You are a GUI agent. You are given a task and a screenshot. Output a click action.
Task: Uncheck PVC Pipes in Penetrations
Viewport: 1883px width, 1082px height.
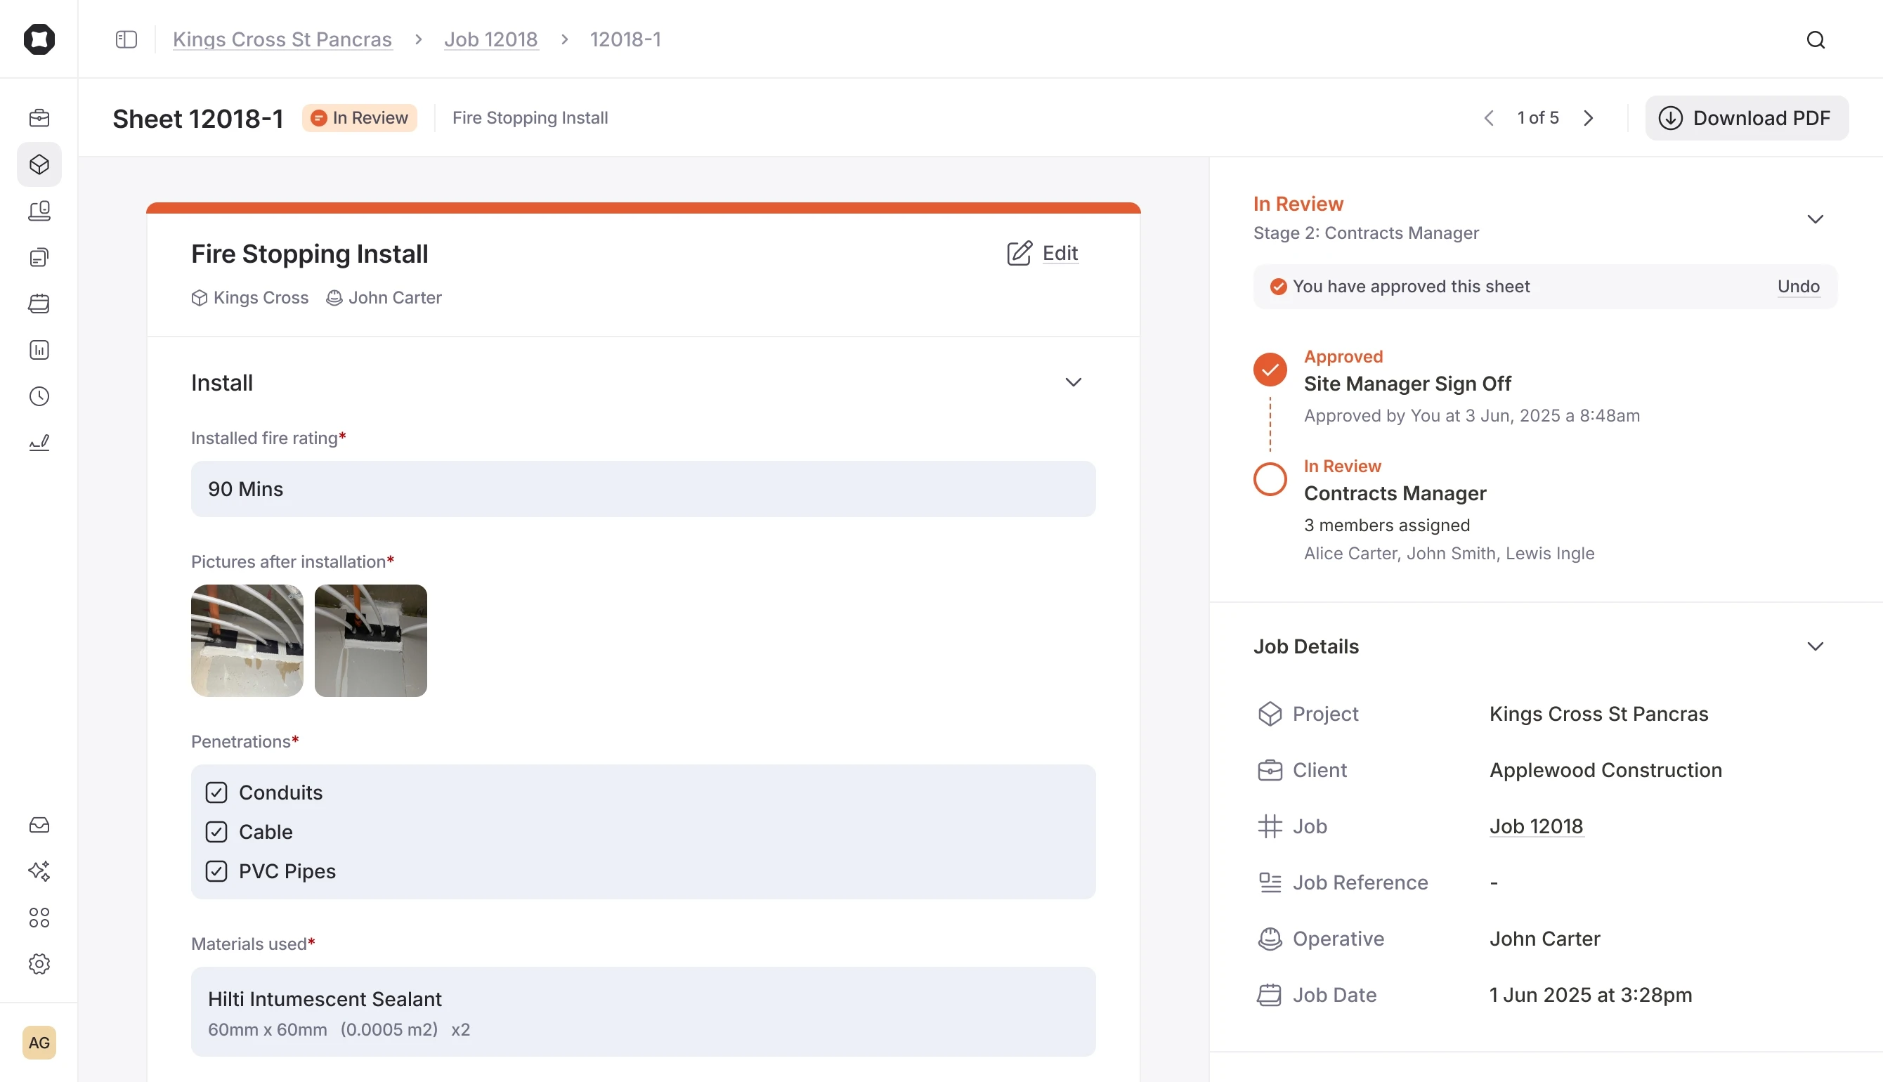point(216,871)
